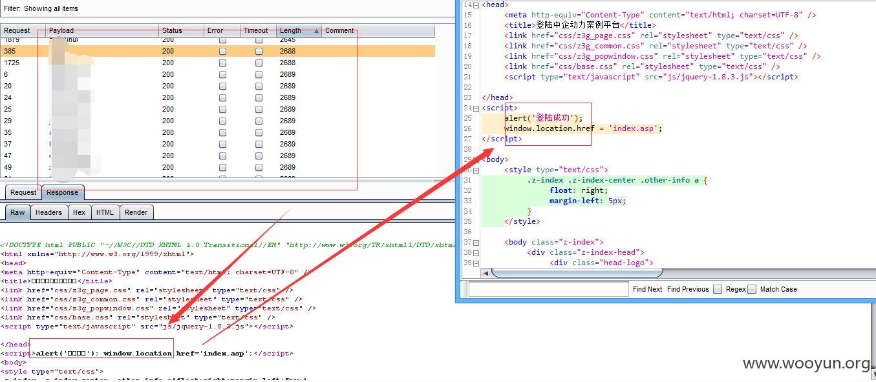Open the HTML view tab
Image resolution: width=876 pixels, height=382 pixels.
(105, 212)
